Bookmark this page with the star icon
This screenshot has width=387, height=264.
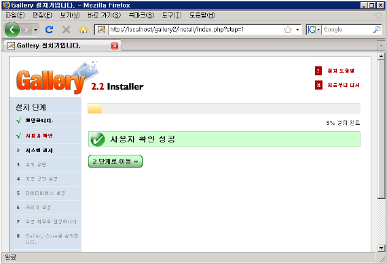point(288,30)
